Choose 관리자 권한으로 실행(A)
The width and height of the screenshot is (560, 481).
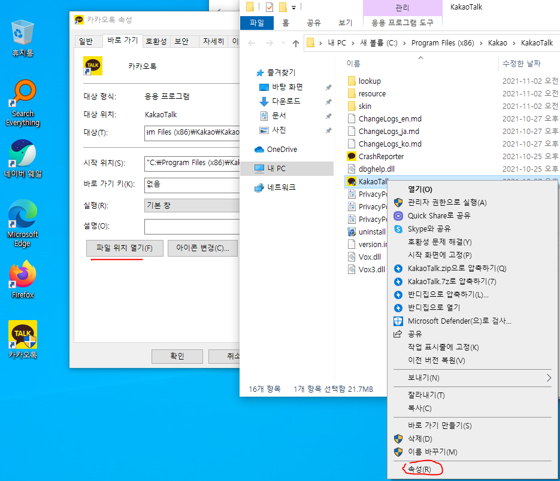tap(473, 202)
